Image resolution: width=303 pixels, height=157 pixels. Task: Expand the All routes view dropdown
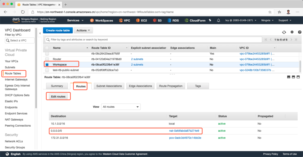[x=121, y=107]
